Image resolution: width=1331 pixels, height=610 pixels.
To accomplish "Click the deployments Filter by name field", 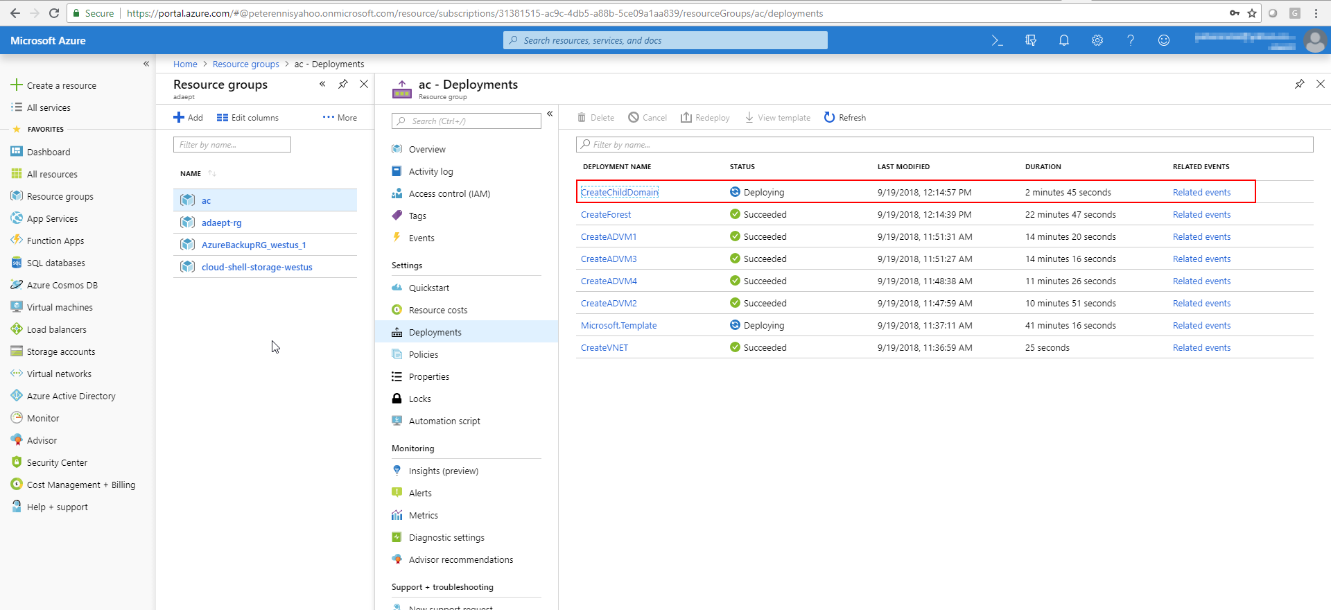I will click(944, 144).
